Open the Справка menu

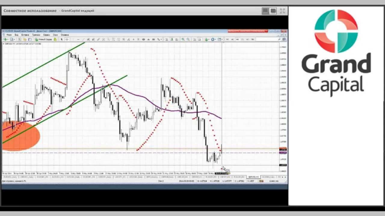click(x=65, y=35)
